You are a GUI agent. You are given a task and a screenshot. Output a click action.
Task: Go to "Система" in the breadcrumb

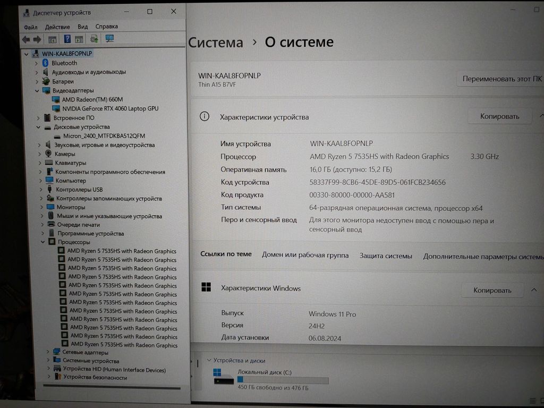(216, 42)
